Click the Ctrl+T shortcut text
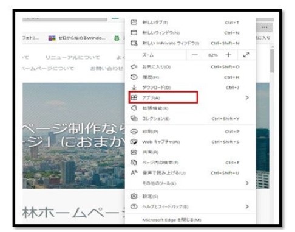The width and height of the screenshot is (295, 232). point(232,23)
